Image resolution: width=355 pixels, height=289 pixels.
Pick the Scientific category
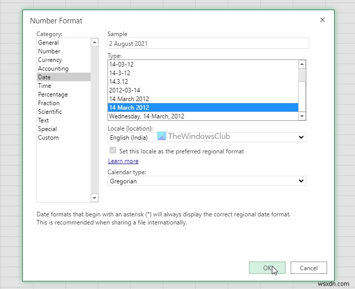point(63,112)
